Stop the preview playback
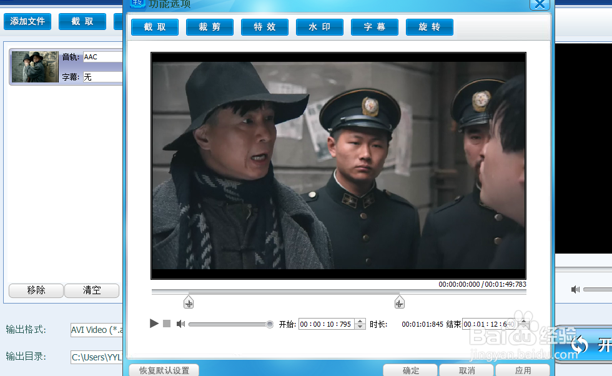 (x=167, y=324)
